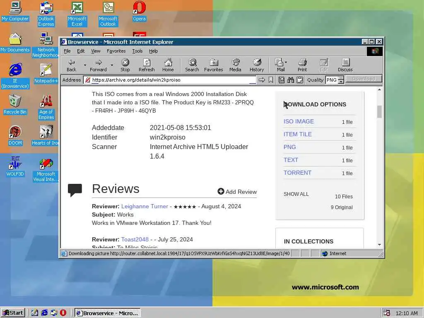Open the Favorites menu
The width and height of the screenshot is (424, 318).
click(x=116, y=51)
